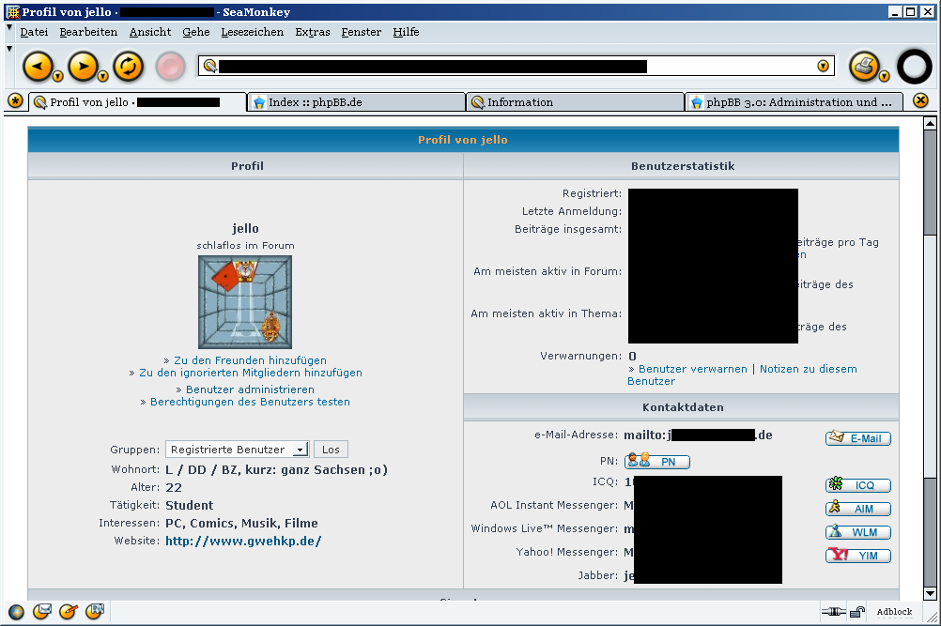Go forward with the Forward arrow button

pos(83,66)
